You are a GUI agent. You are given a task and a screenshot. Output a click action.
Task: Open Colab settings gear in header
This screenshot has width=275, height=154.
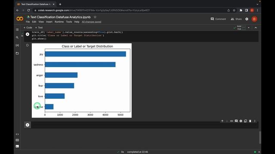pos(247,19)
